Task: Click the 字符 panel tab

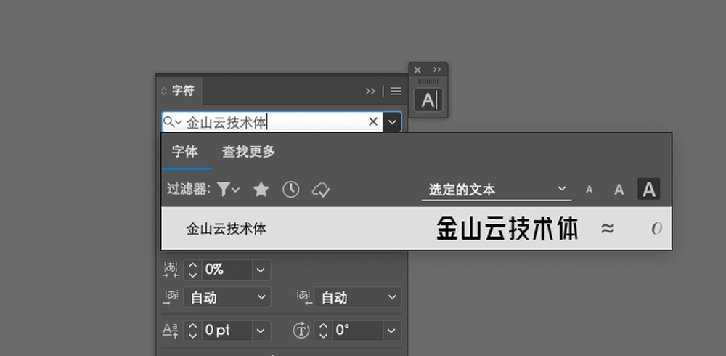Action: point(184,91)
